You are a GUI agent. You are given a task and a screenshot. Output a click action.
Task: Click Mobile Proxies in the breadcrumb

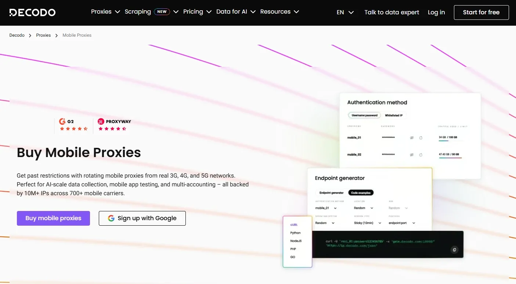(x=77, y=35)
